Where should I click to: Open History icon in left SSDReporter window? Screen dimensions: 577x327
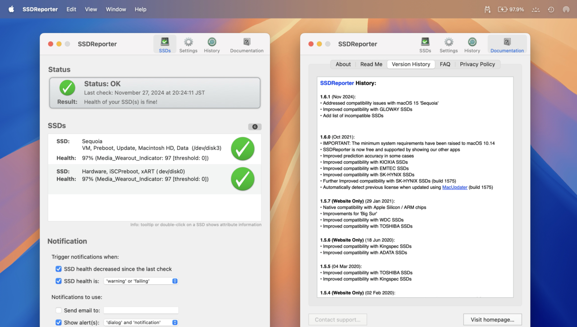(212, 44)
